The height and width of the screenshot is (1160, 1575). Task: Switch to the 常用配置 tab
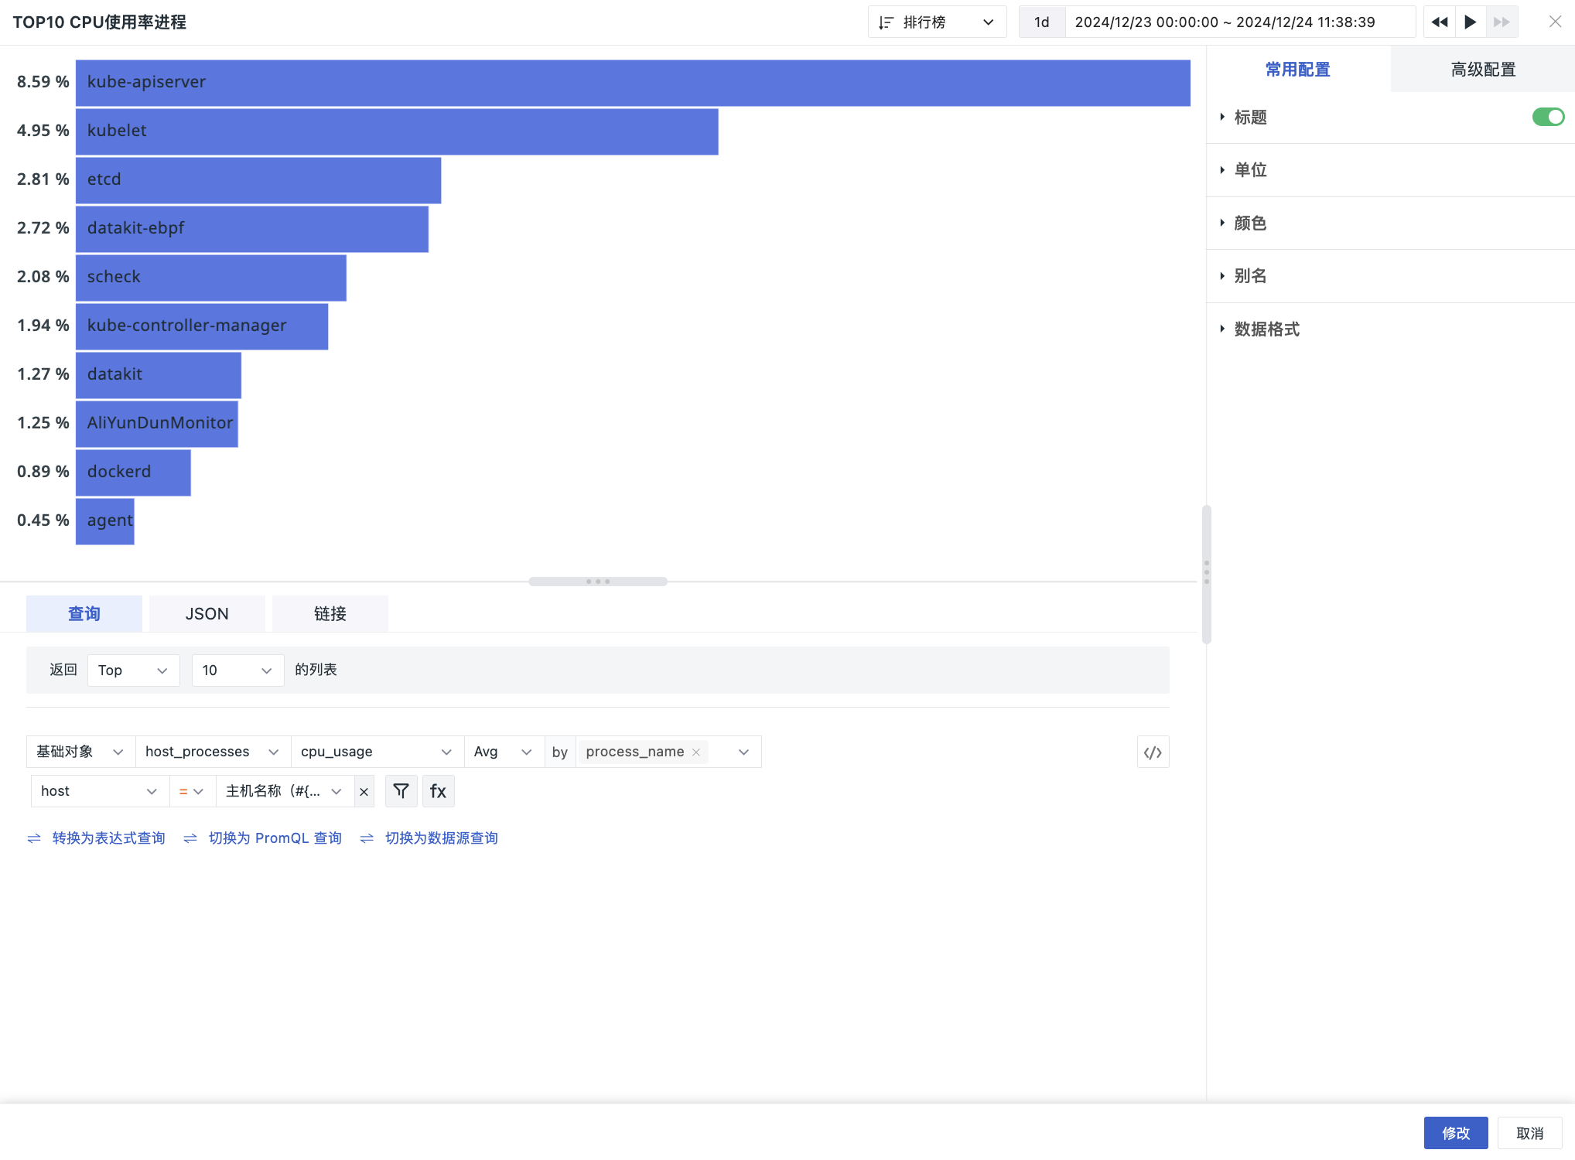point(1298,70)
